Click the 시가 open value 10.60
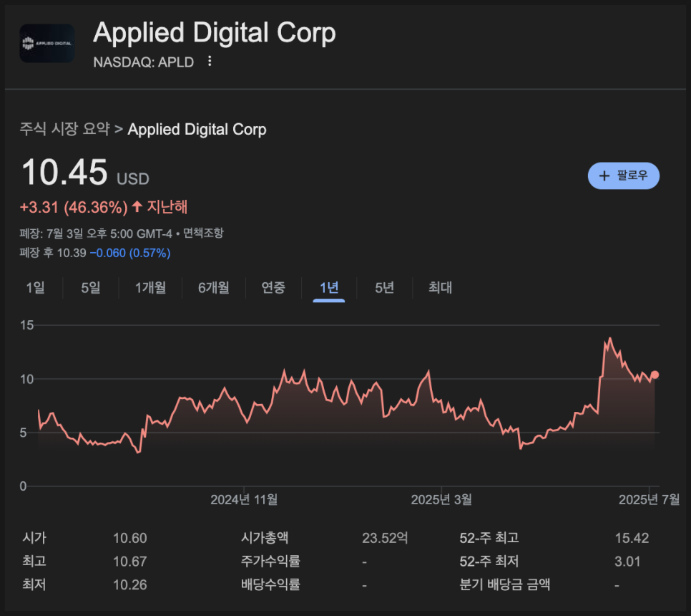691x616 pixels. pyautogui.click(x=129, y=539)
